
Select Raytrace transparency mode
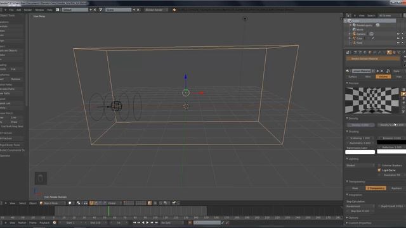point(396,188)
